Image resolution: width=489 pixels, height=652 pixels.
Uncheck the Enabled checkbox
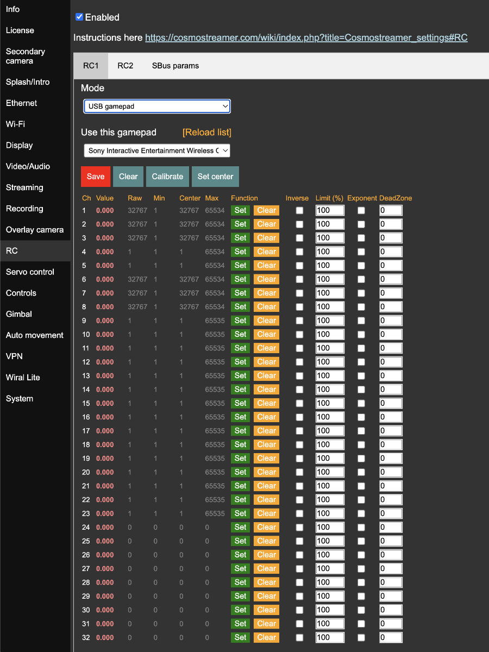[79, 17]
